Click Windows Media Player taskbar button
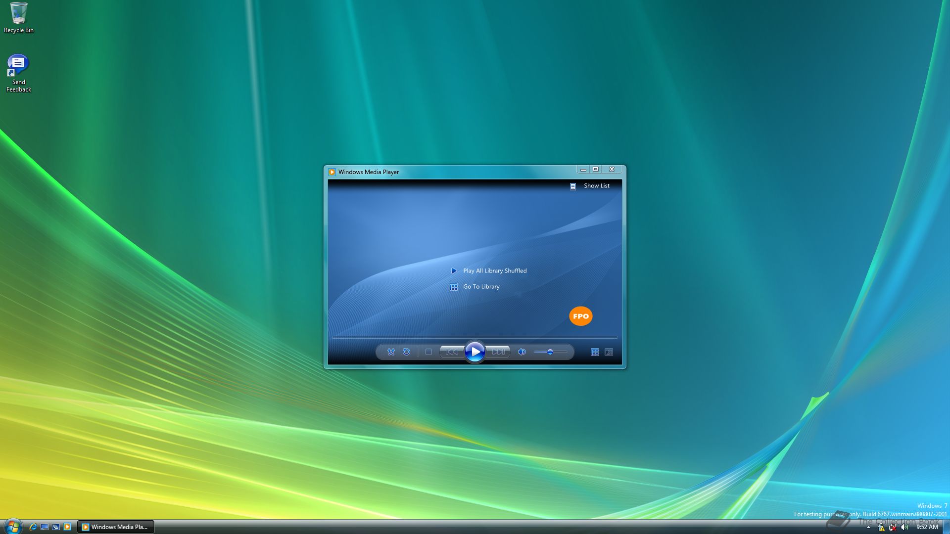The image size is (950, 534). pyautogui.click(x=116, y=527)
